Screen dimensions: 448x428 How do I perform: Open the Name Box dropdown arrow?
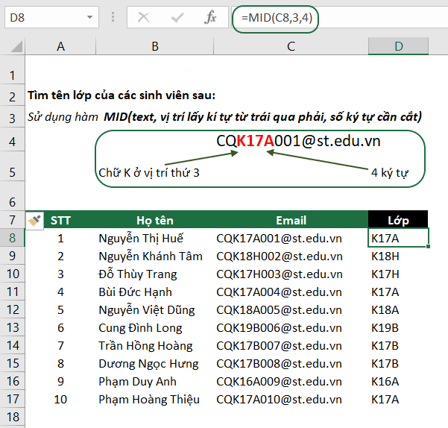coord(89,17)
